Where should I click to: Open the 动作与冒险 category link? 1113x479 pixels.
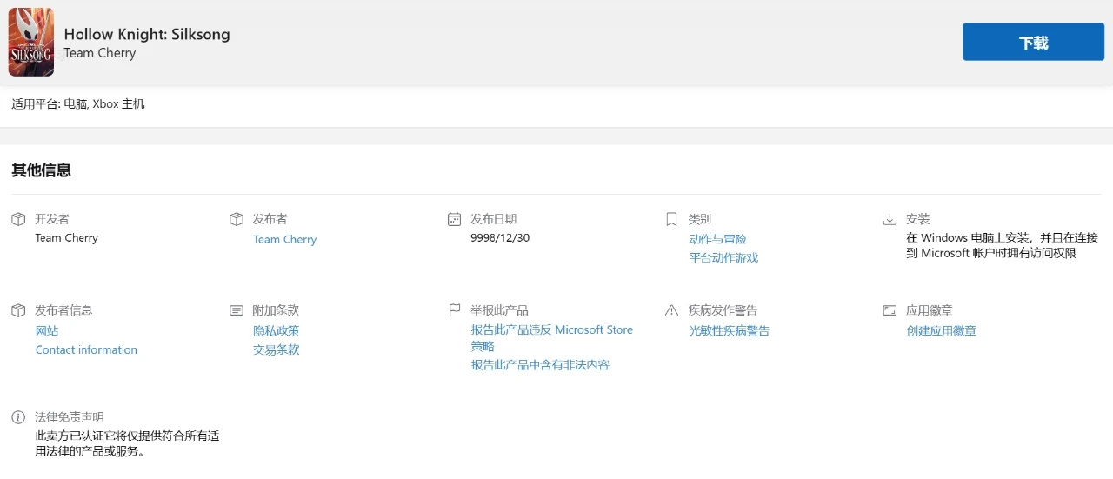tap(717, 239)
